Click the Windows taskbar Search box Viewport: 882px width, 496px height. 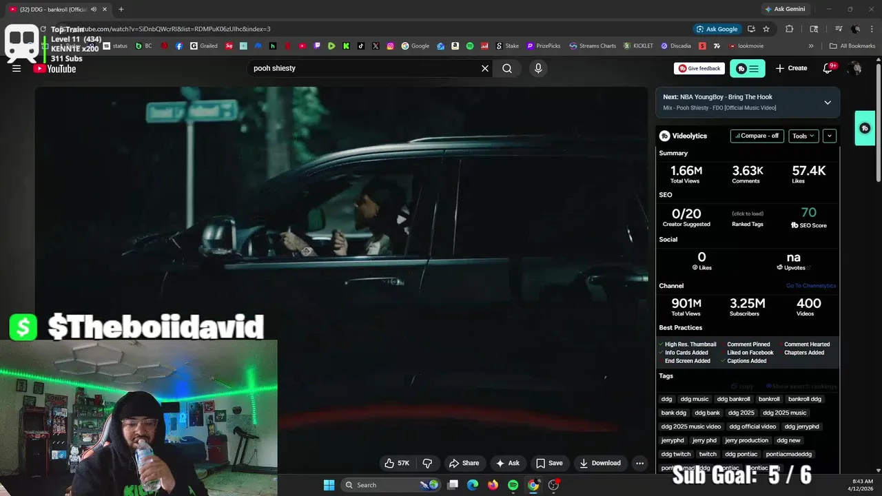click(x=390, y=485)
